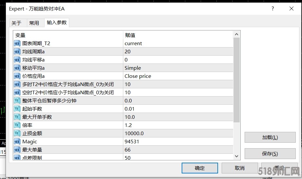Click the icon beside Magic parameter

tap(17, 142)
